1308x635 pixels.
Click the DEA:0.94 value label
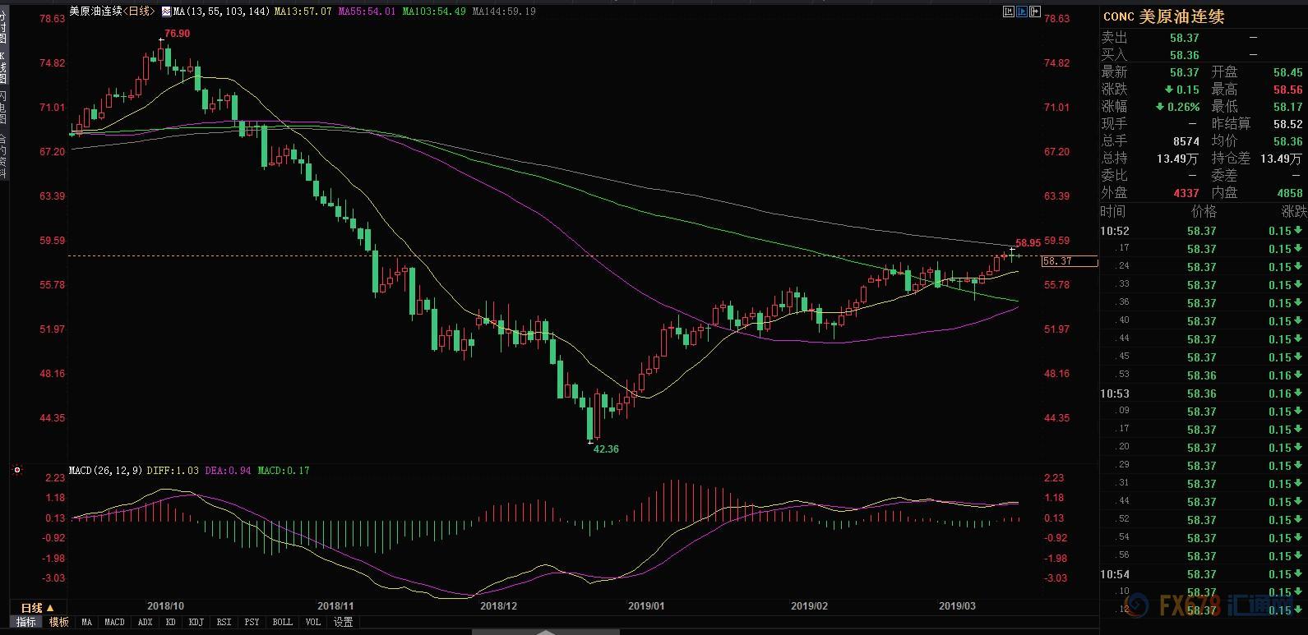click(x=228, y=471)
